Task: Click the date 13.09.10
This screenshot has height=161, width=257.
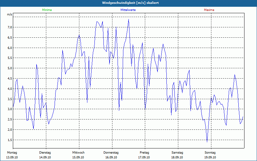Action: click(x=12, y=157)
